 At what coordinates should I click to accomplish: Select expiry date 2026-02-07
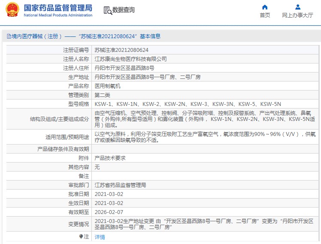(109, 212)
